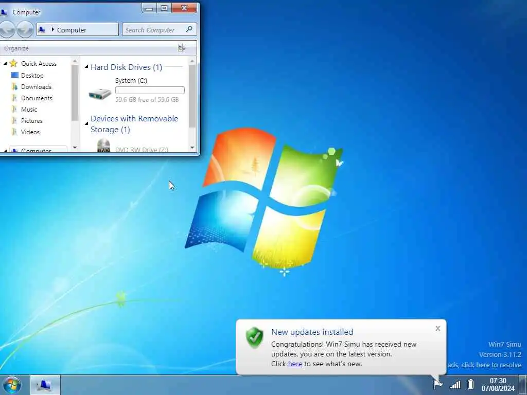Image resolution: width=527 pixels, height=395 pixels.
Task: Select Quick Access in sidebar
Action: click(39, 63)
